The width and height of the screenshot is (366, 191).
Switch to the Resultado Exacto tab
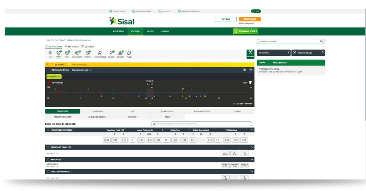coord(63,117)
